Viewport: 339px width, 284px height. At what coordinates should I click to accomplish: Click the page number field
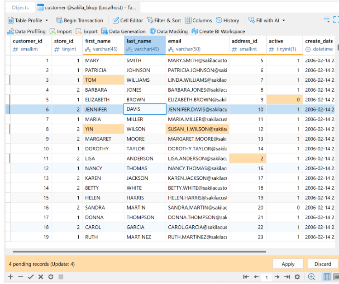(267, 277)
